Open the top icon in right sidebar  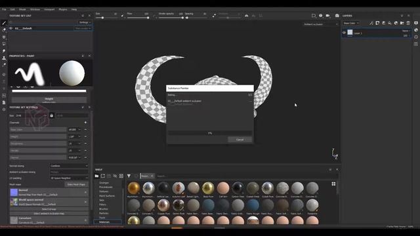click(x=416, y=23)
